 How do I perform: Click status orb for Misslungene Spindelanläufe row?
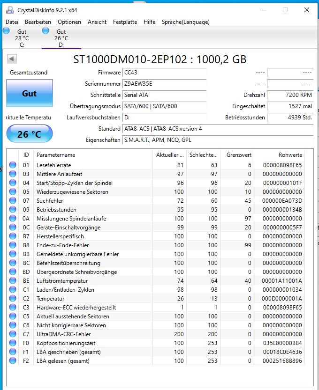[x=13, y=218]
